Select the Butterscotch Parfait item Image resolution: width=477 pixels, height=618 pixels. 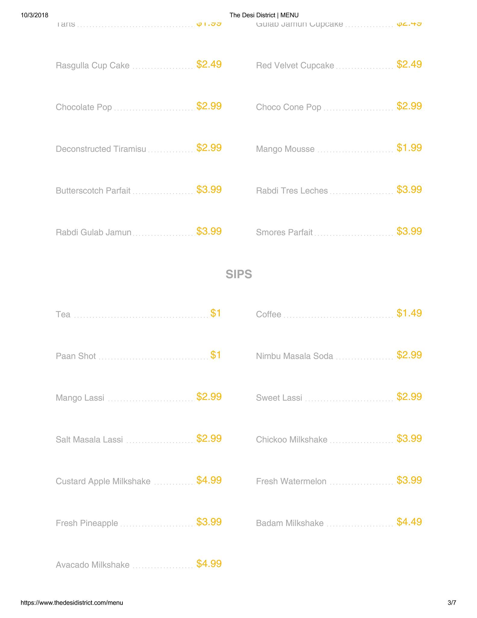pyautogui.click(x=93, y=191)
